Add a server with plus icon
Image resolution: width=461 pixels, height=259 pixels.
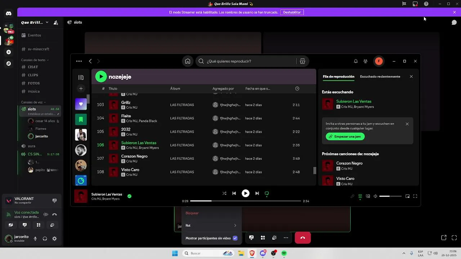pos(9,52)
